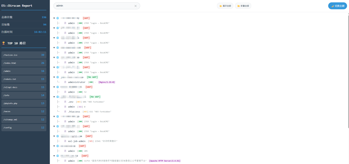This screenshot has width=349, height=164.
Task: Clear the admin search with X icon
Action: [135, 6]
